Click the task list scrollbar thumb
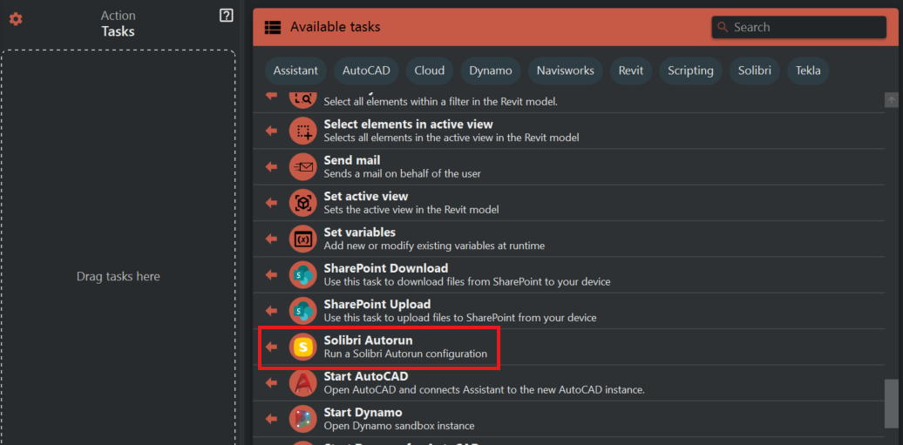Viewport: 903px width, 445px height. (x=891, y=403)
